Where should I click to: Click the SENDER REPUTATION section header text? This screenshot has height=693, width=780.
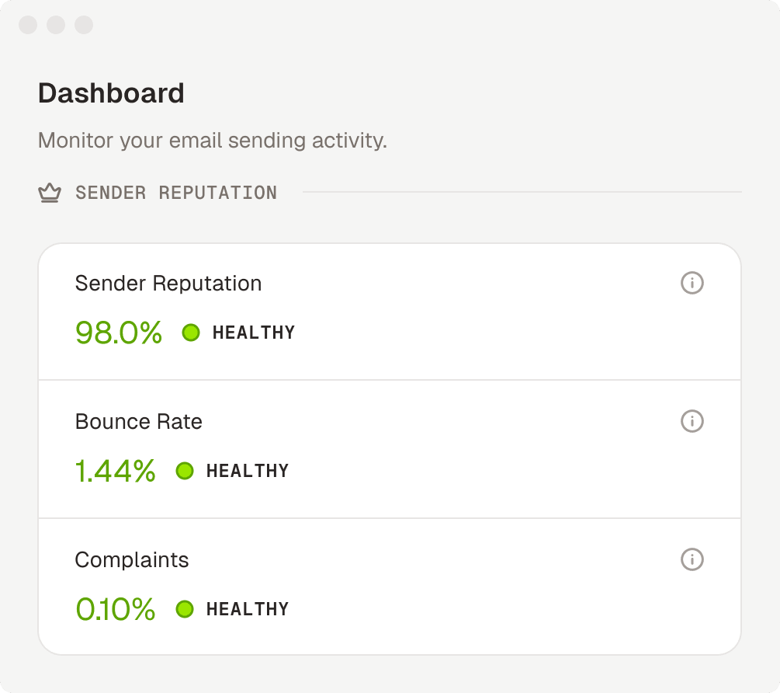(176, 193)
